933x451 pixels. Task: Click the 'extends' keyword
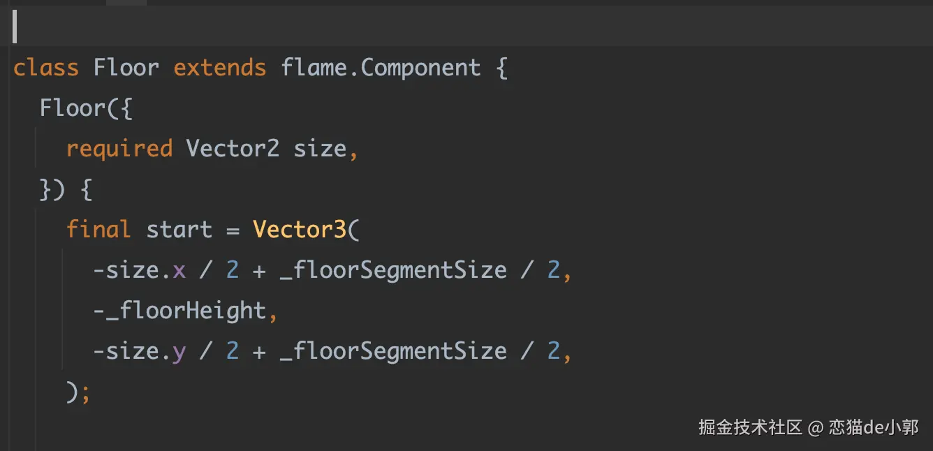220,68
